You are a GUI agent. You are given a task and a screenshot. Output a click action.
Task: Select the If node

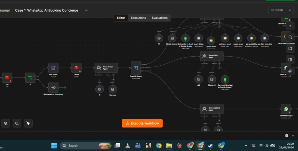tap(30, 78)
